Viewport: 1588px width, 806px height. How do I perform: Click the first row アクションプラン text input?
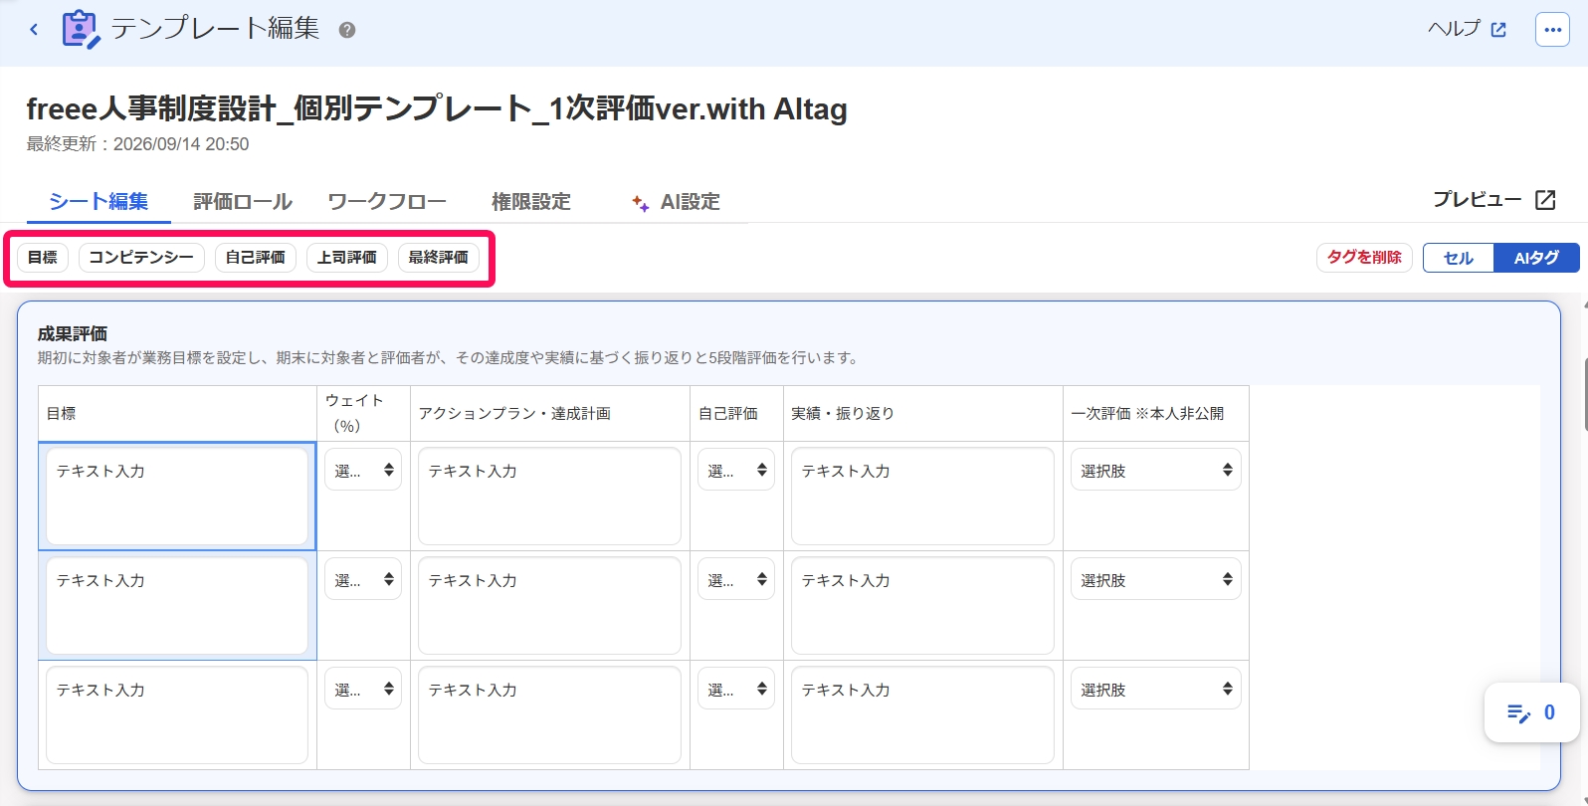tap(549, 497)
